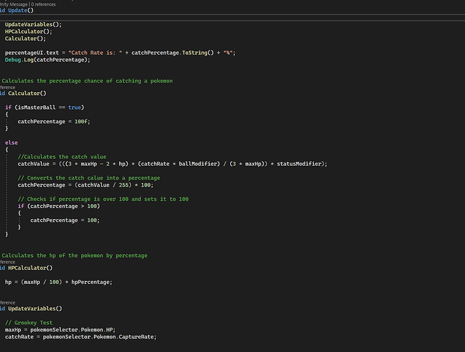Screen dimensions: 465x352
Task: Click the catchValue variable being assigned the formula
Action: [33, 164]
